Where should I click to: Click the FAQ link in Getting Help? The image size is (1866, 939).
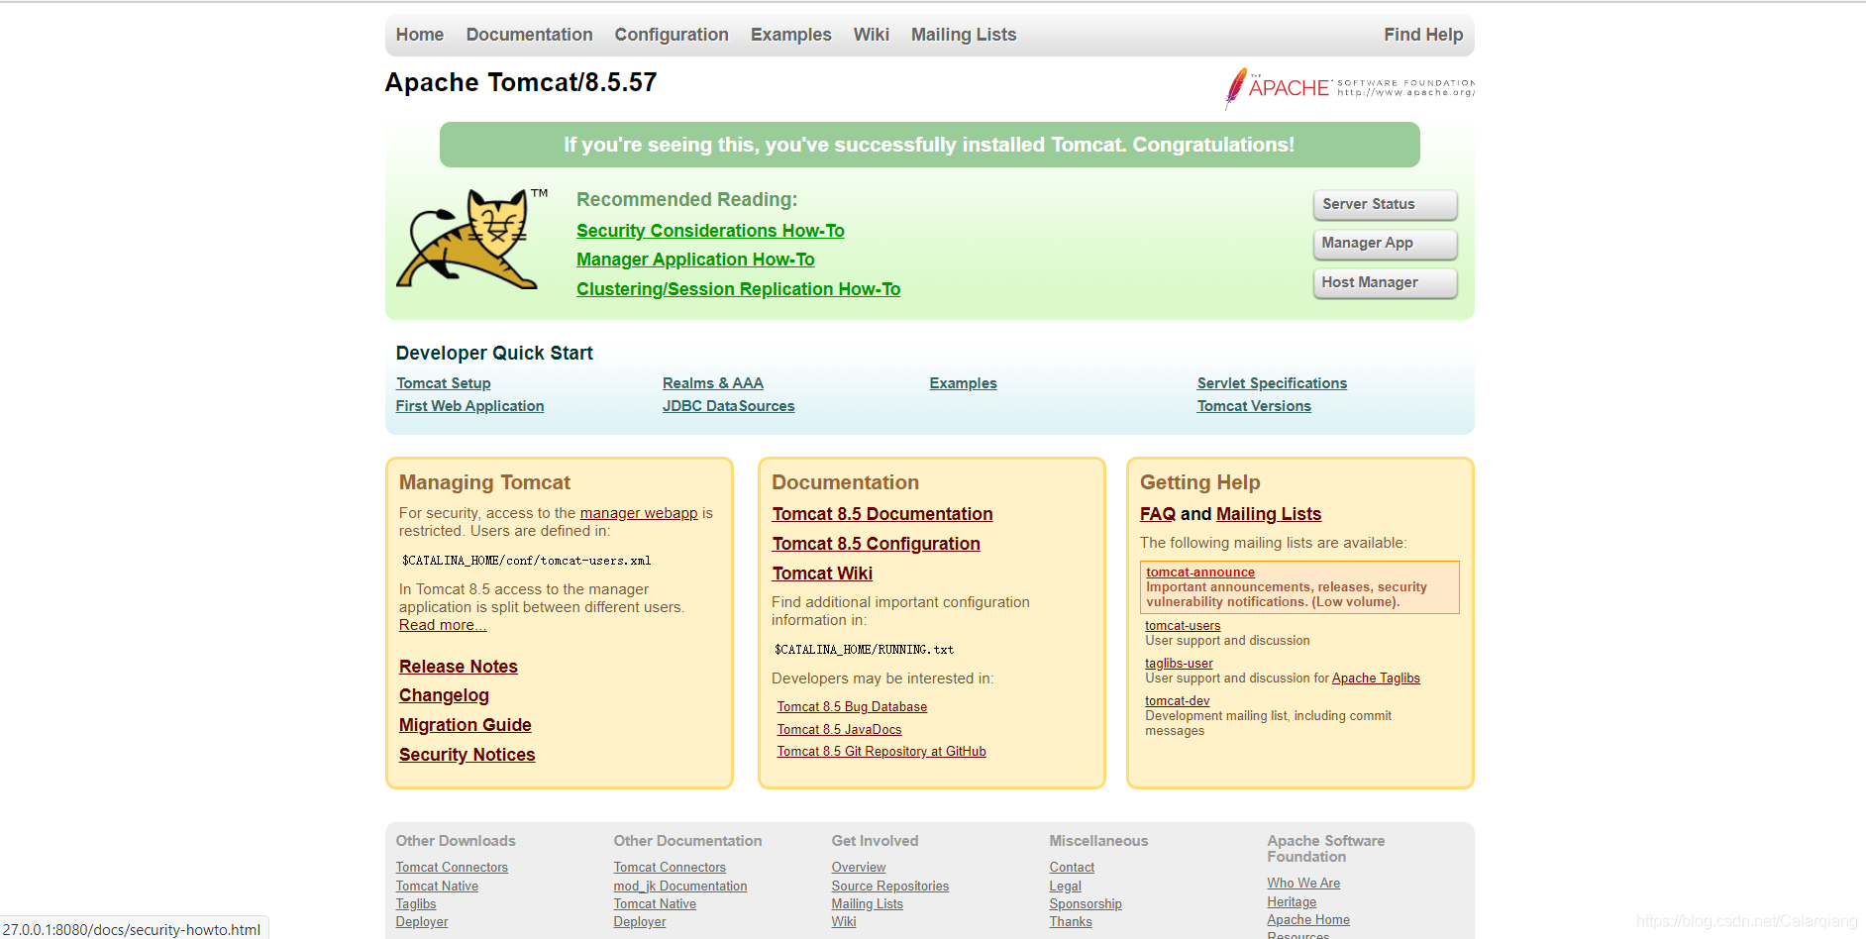(x=1158, y=514)
